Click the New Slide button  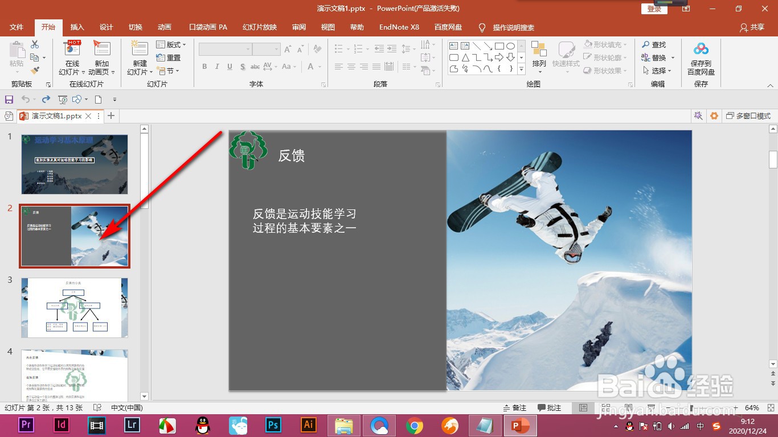pos(140,58)
